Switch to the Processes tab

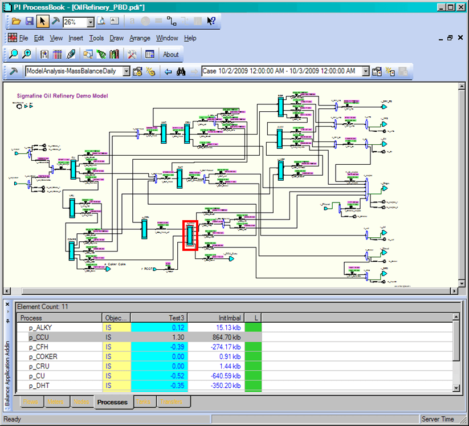pos(112,402)
